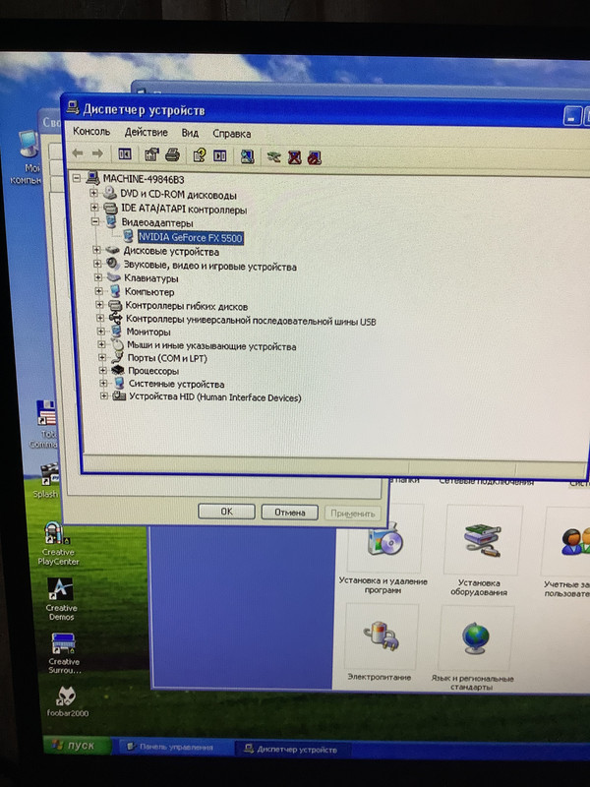Click the Help question-mark toolbar icon
590x787 pixels.
(200, 155)
